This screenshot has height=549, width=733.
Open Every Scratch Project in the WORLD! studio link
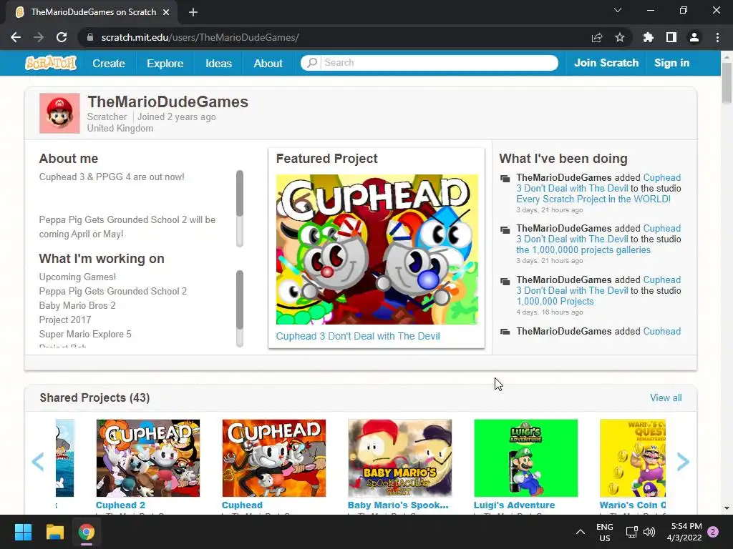(593, 199)
